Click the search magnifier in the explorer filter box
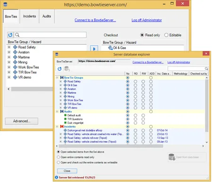Image resolution: width=212 pixels, height=182 pixels. pyautogui.click(x=206, y=68)
